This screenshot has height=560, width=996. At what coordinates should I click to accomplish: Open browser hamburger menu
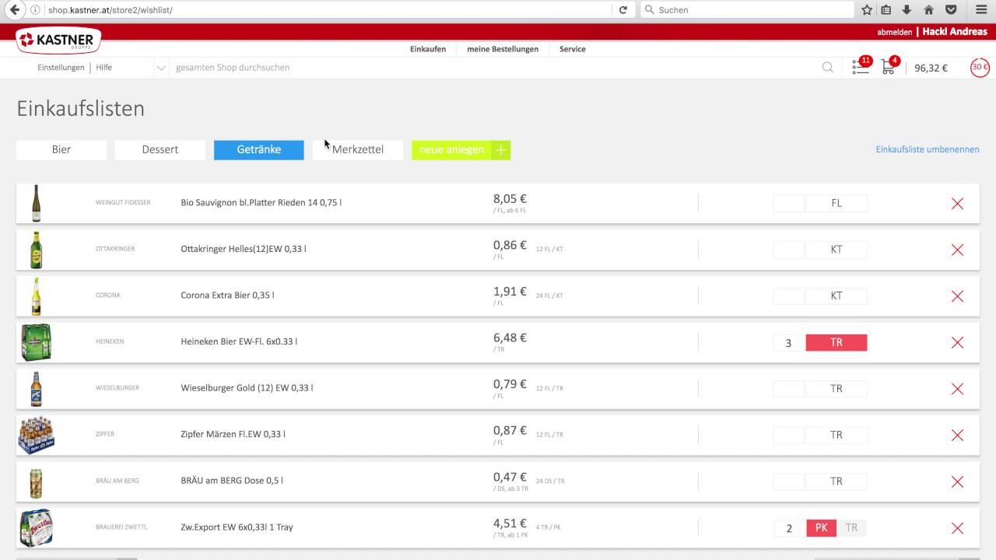coord(980,10)
